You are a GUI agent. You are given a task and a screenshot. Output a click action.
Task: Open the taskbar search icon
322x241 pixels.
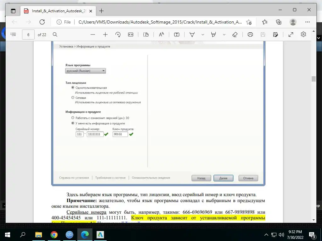23,234
